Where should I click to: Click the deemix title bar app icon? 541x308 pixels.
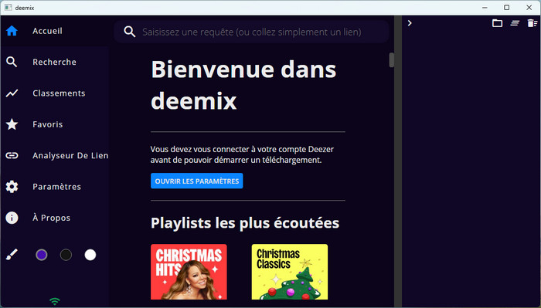(9, 8)
